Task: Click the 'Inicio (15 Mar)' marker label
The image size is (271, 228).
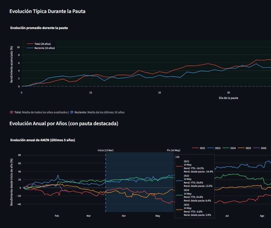Action: (x=106, y=150)
